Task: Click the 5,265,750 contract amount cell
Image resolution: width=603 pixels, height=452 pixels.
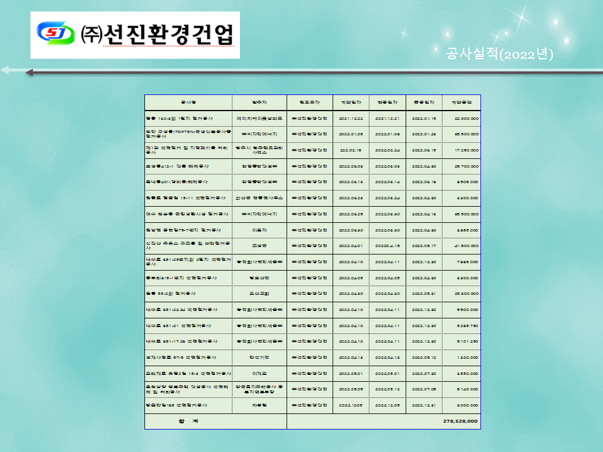Action: click(461, 325)
